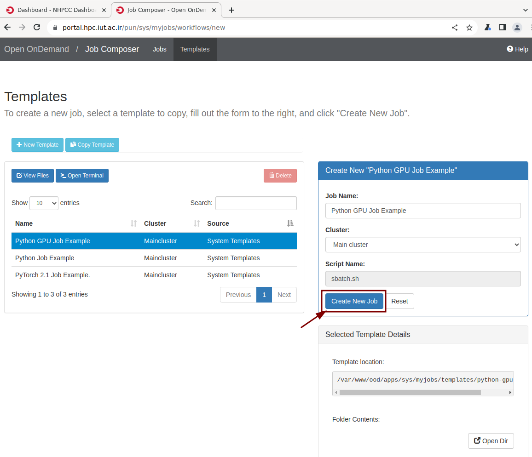Bookmark the page with the star icon
Image resolution: width=532 pixels, height=457 pixels.
pos(469,28)
